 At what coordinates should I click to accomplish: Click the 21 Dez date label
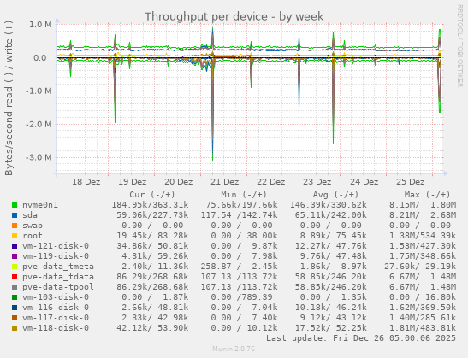225,182
